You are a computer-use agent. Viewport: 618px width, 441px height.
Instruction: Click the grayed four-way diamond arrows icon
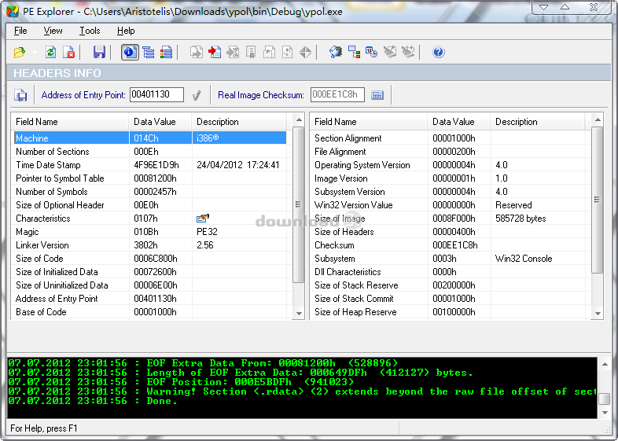pos(305,53)
